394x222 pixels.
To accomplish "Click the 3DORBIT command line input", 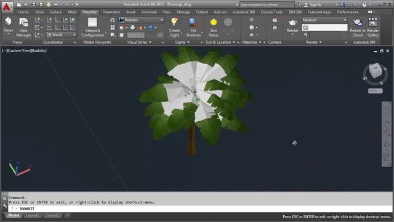I will pyautogui.click(x=200, y=208).
